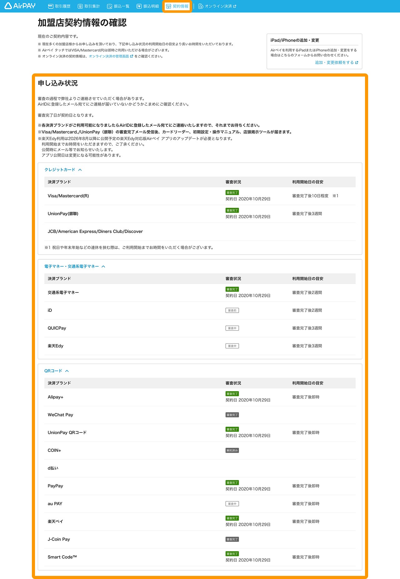Click external icon next to 追加・変更依頼をする
This screenshot has height=579, width=400.
(357, 62)
